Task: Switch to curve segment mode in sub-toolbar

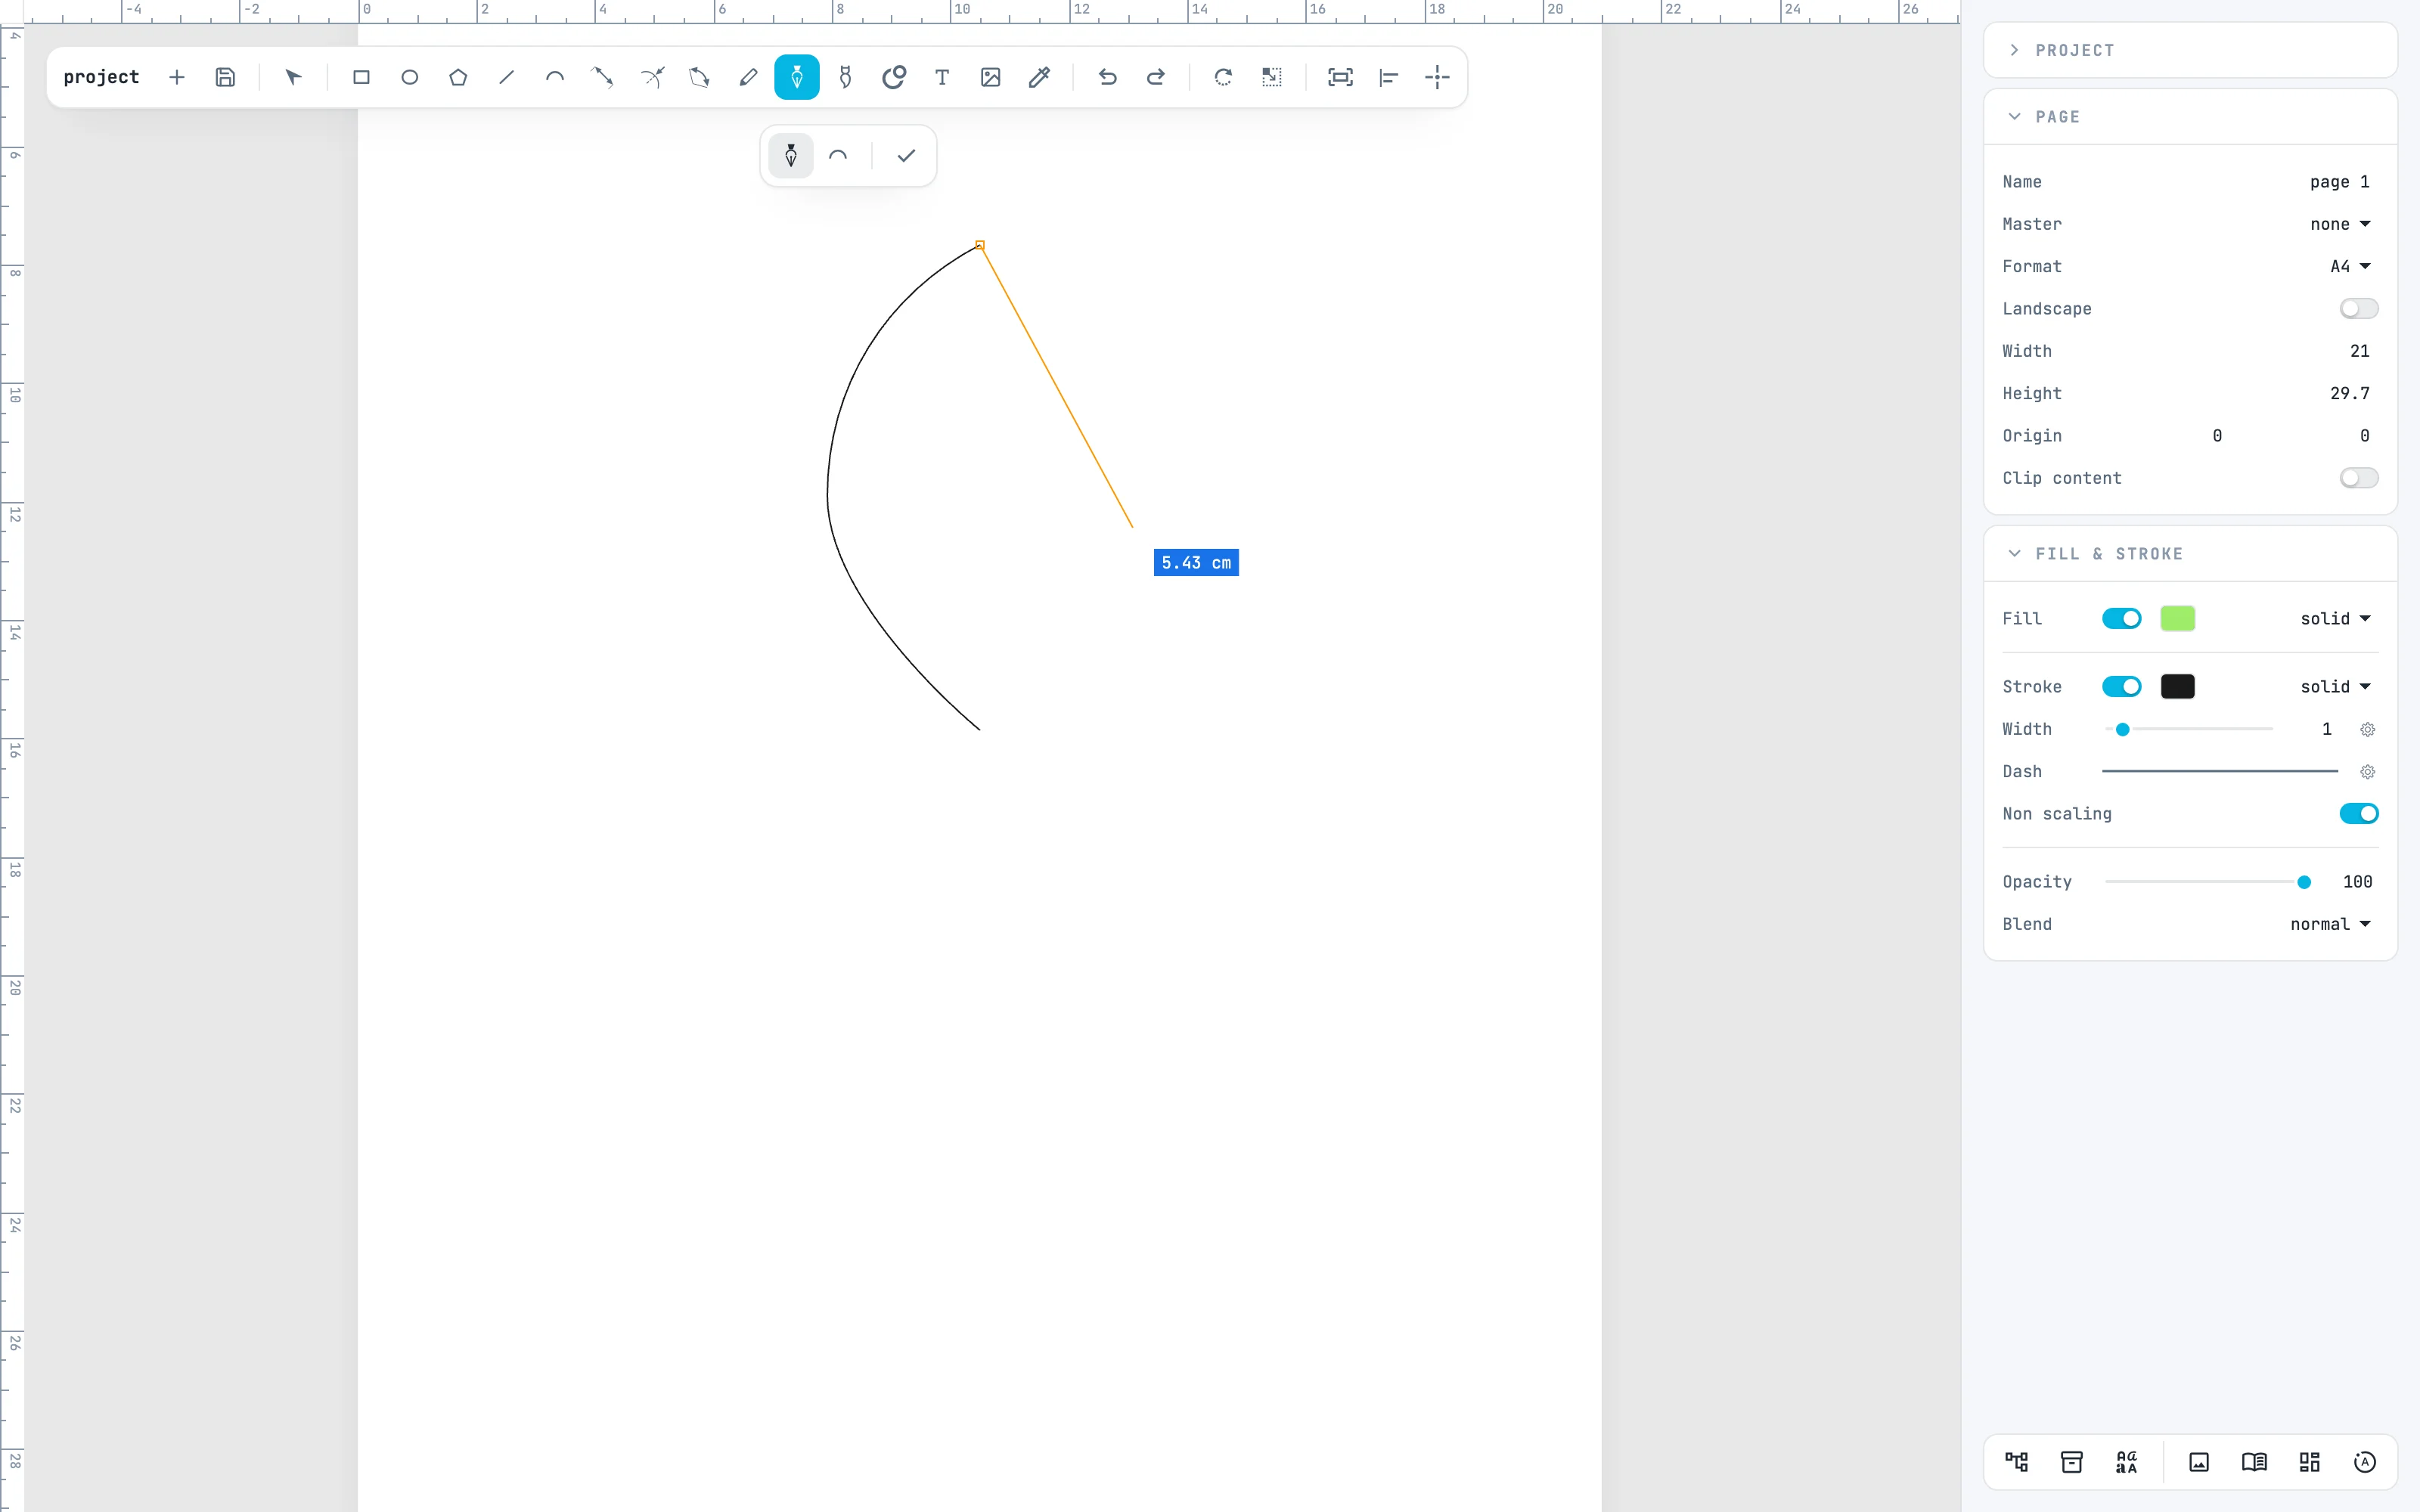Action: [x=838, y=156]
